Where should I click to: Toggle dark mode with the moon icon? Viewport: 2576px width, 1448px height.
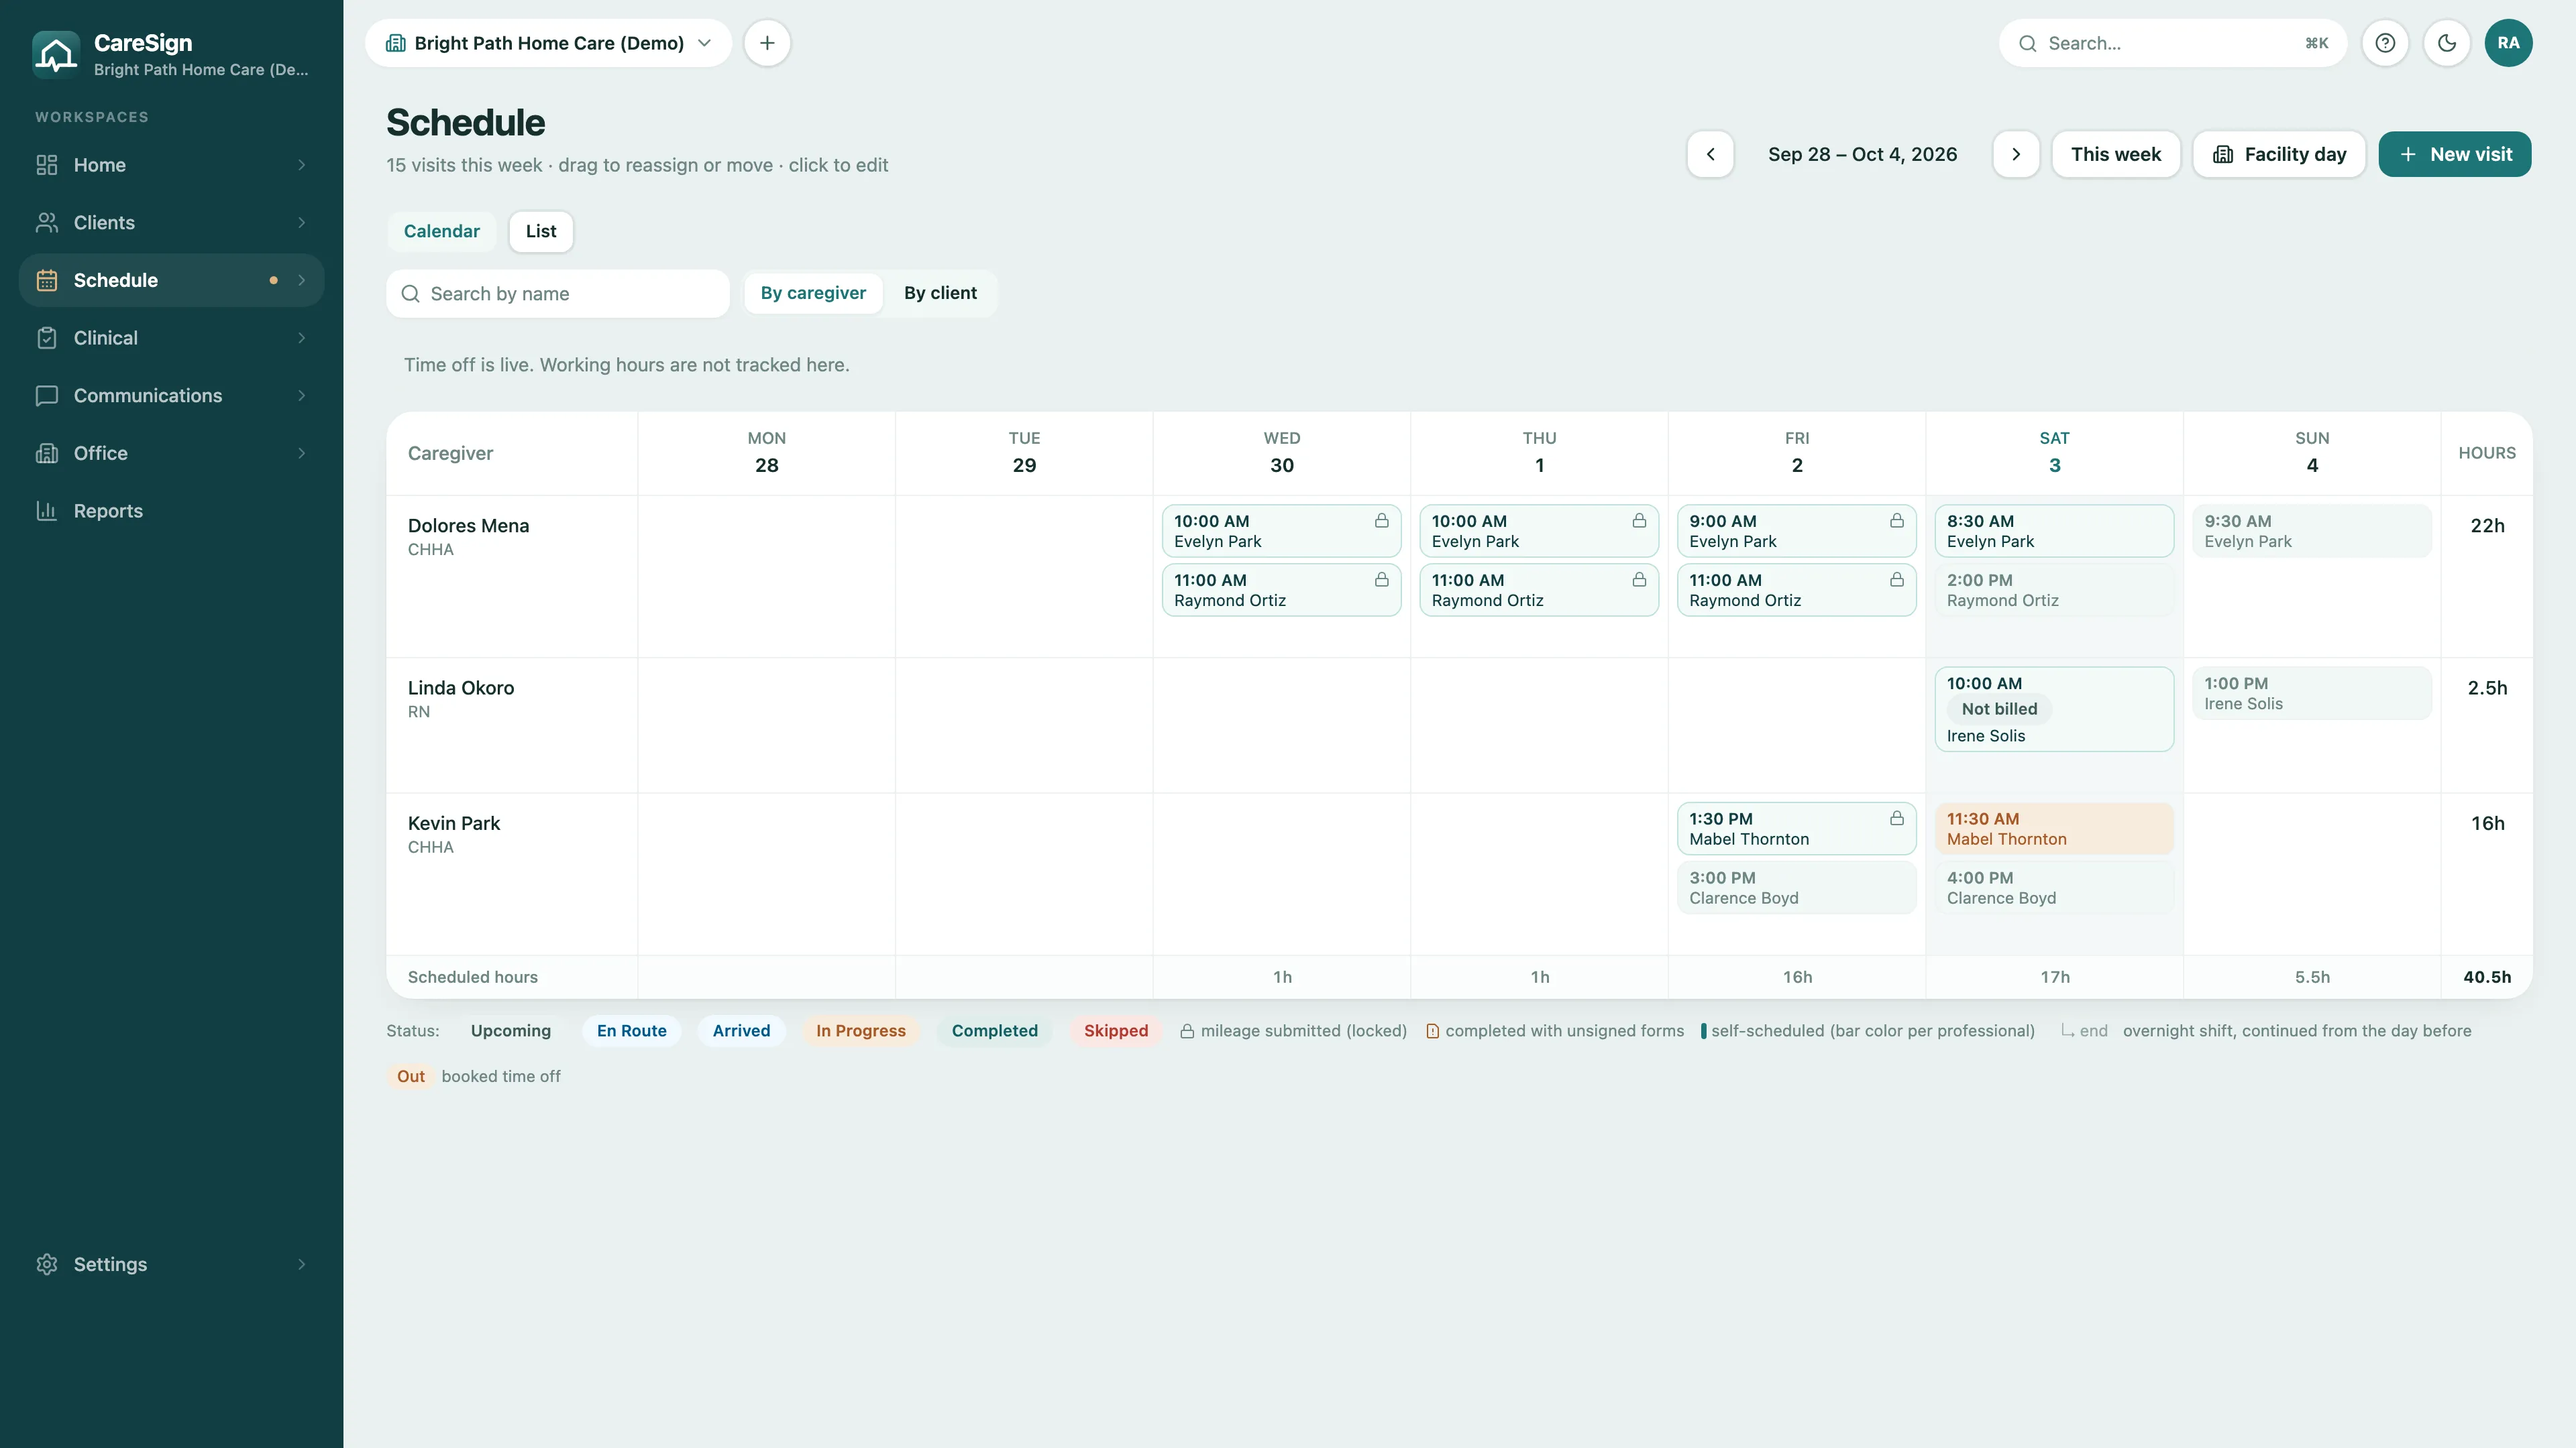tap(2447, 43)
